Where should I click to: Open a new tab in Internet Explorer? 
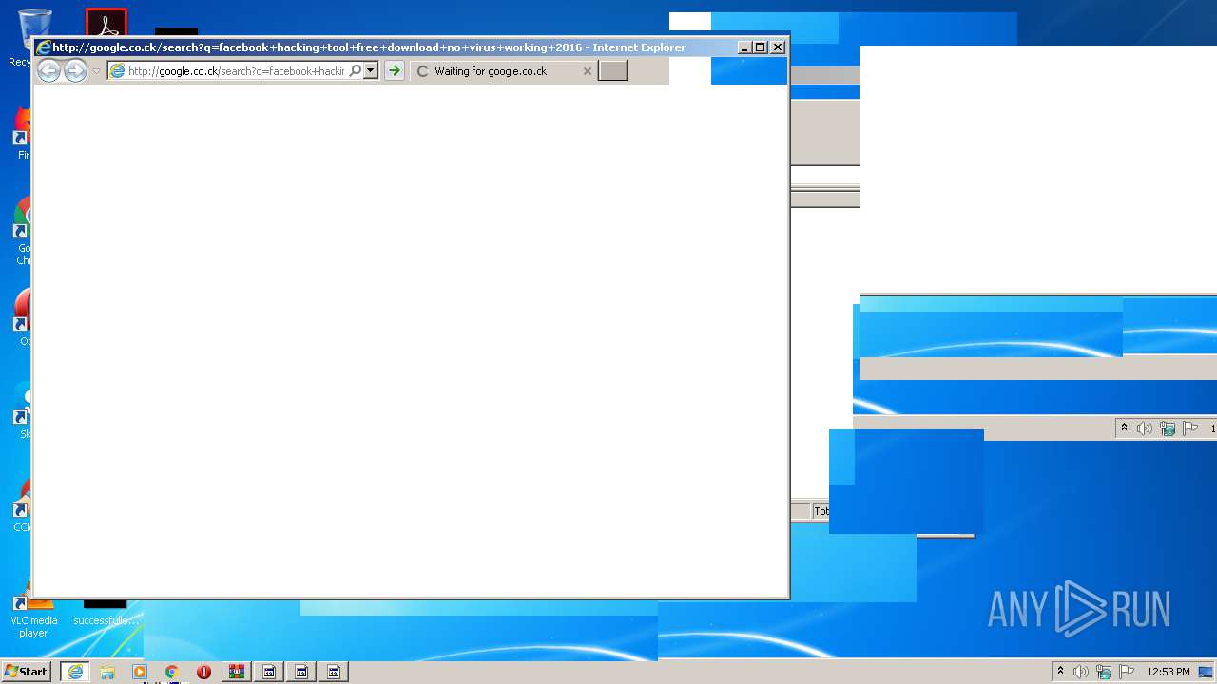pos(612,71)
